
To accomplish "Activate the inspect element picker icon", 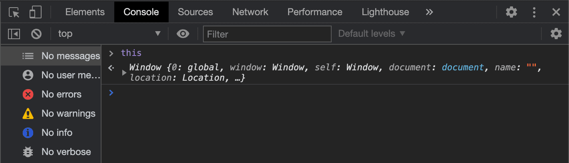I will (14, 12).
